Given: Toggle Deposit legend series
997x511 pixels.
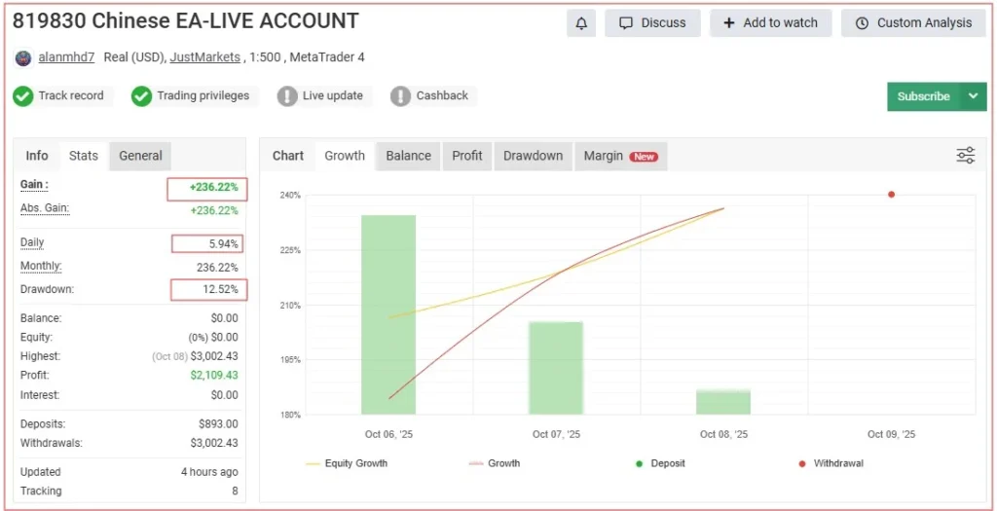Looking at the screenshot, I should click(x=661, y=463).
